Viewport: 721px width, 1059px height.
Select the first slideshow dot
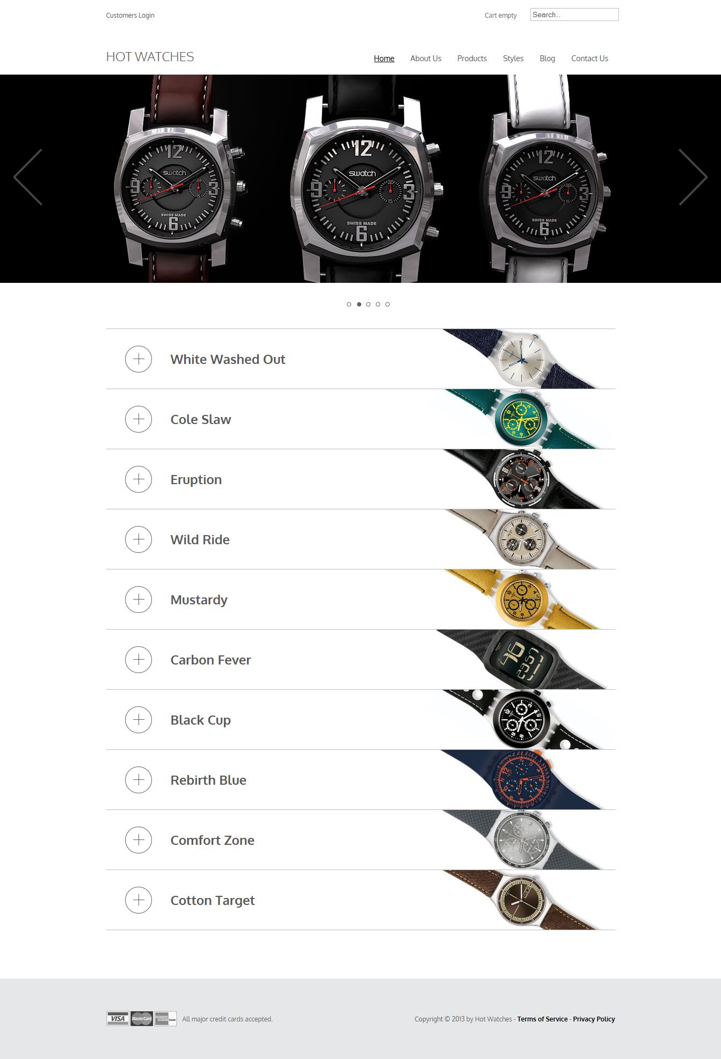pyautogui.click(x=349, y=304)
